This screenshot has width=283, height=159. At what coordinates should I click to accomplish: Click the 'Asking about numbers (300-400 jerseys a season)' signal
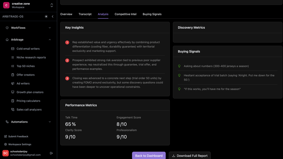pyautogui.click(x=216, y=66)
